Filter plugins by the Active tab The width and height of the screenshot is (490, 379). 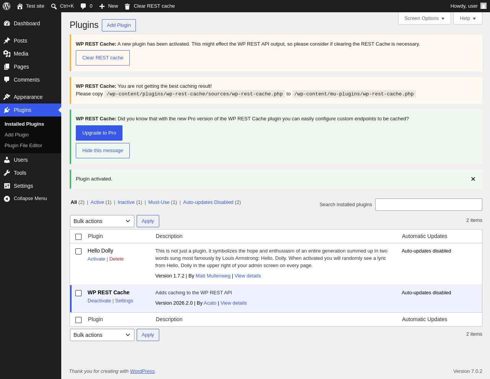97,202
